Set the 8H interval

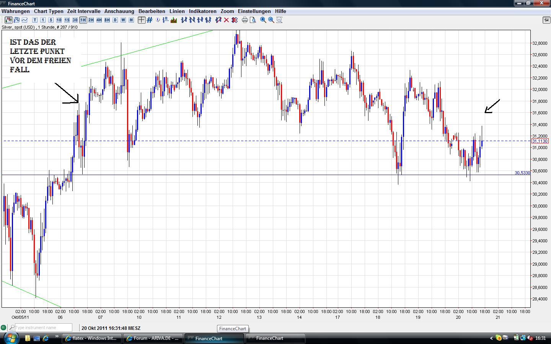tap(107, 20)
